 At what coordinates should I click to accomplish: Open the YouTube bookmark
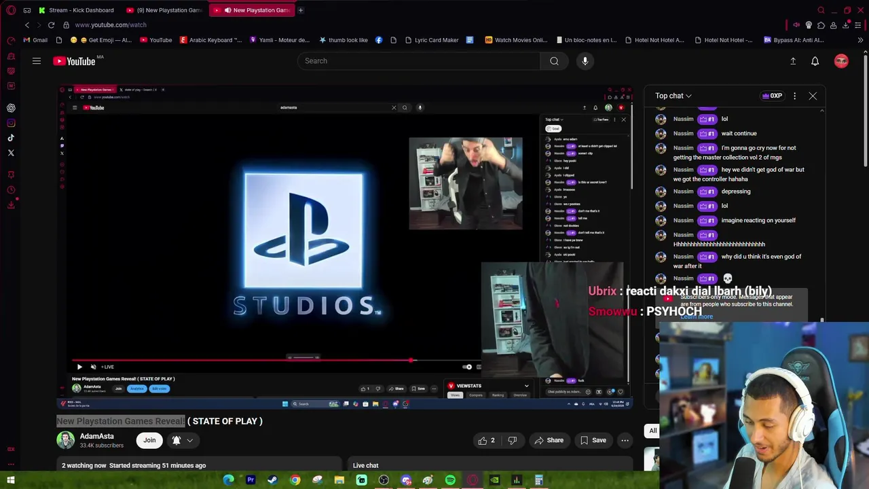click(x=156, y=40)
